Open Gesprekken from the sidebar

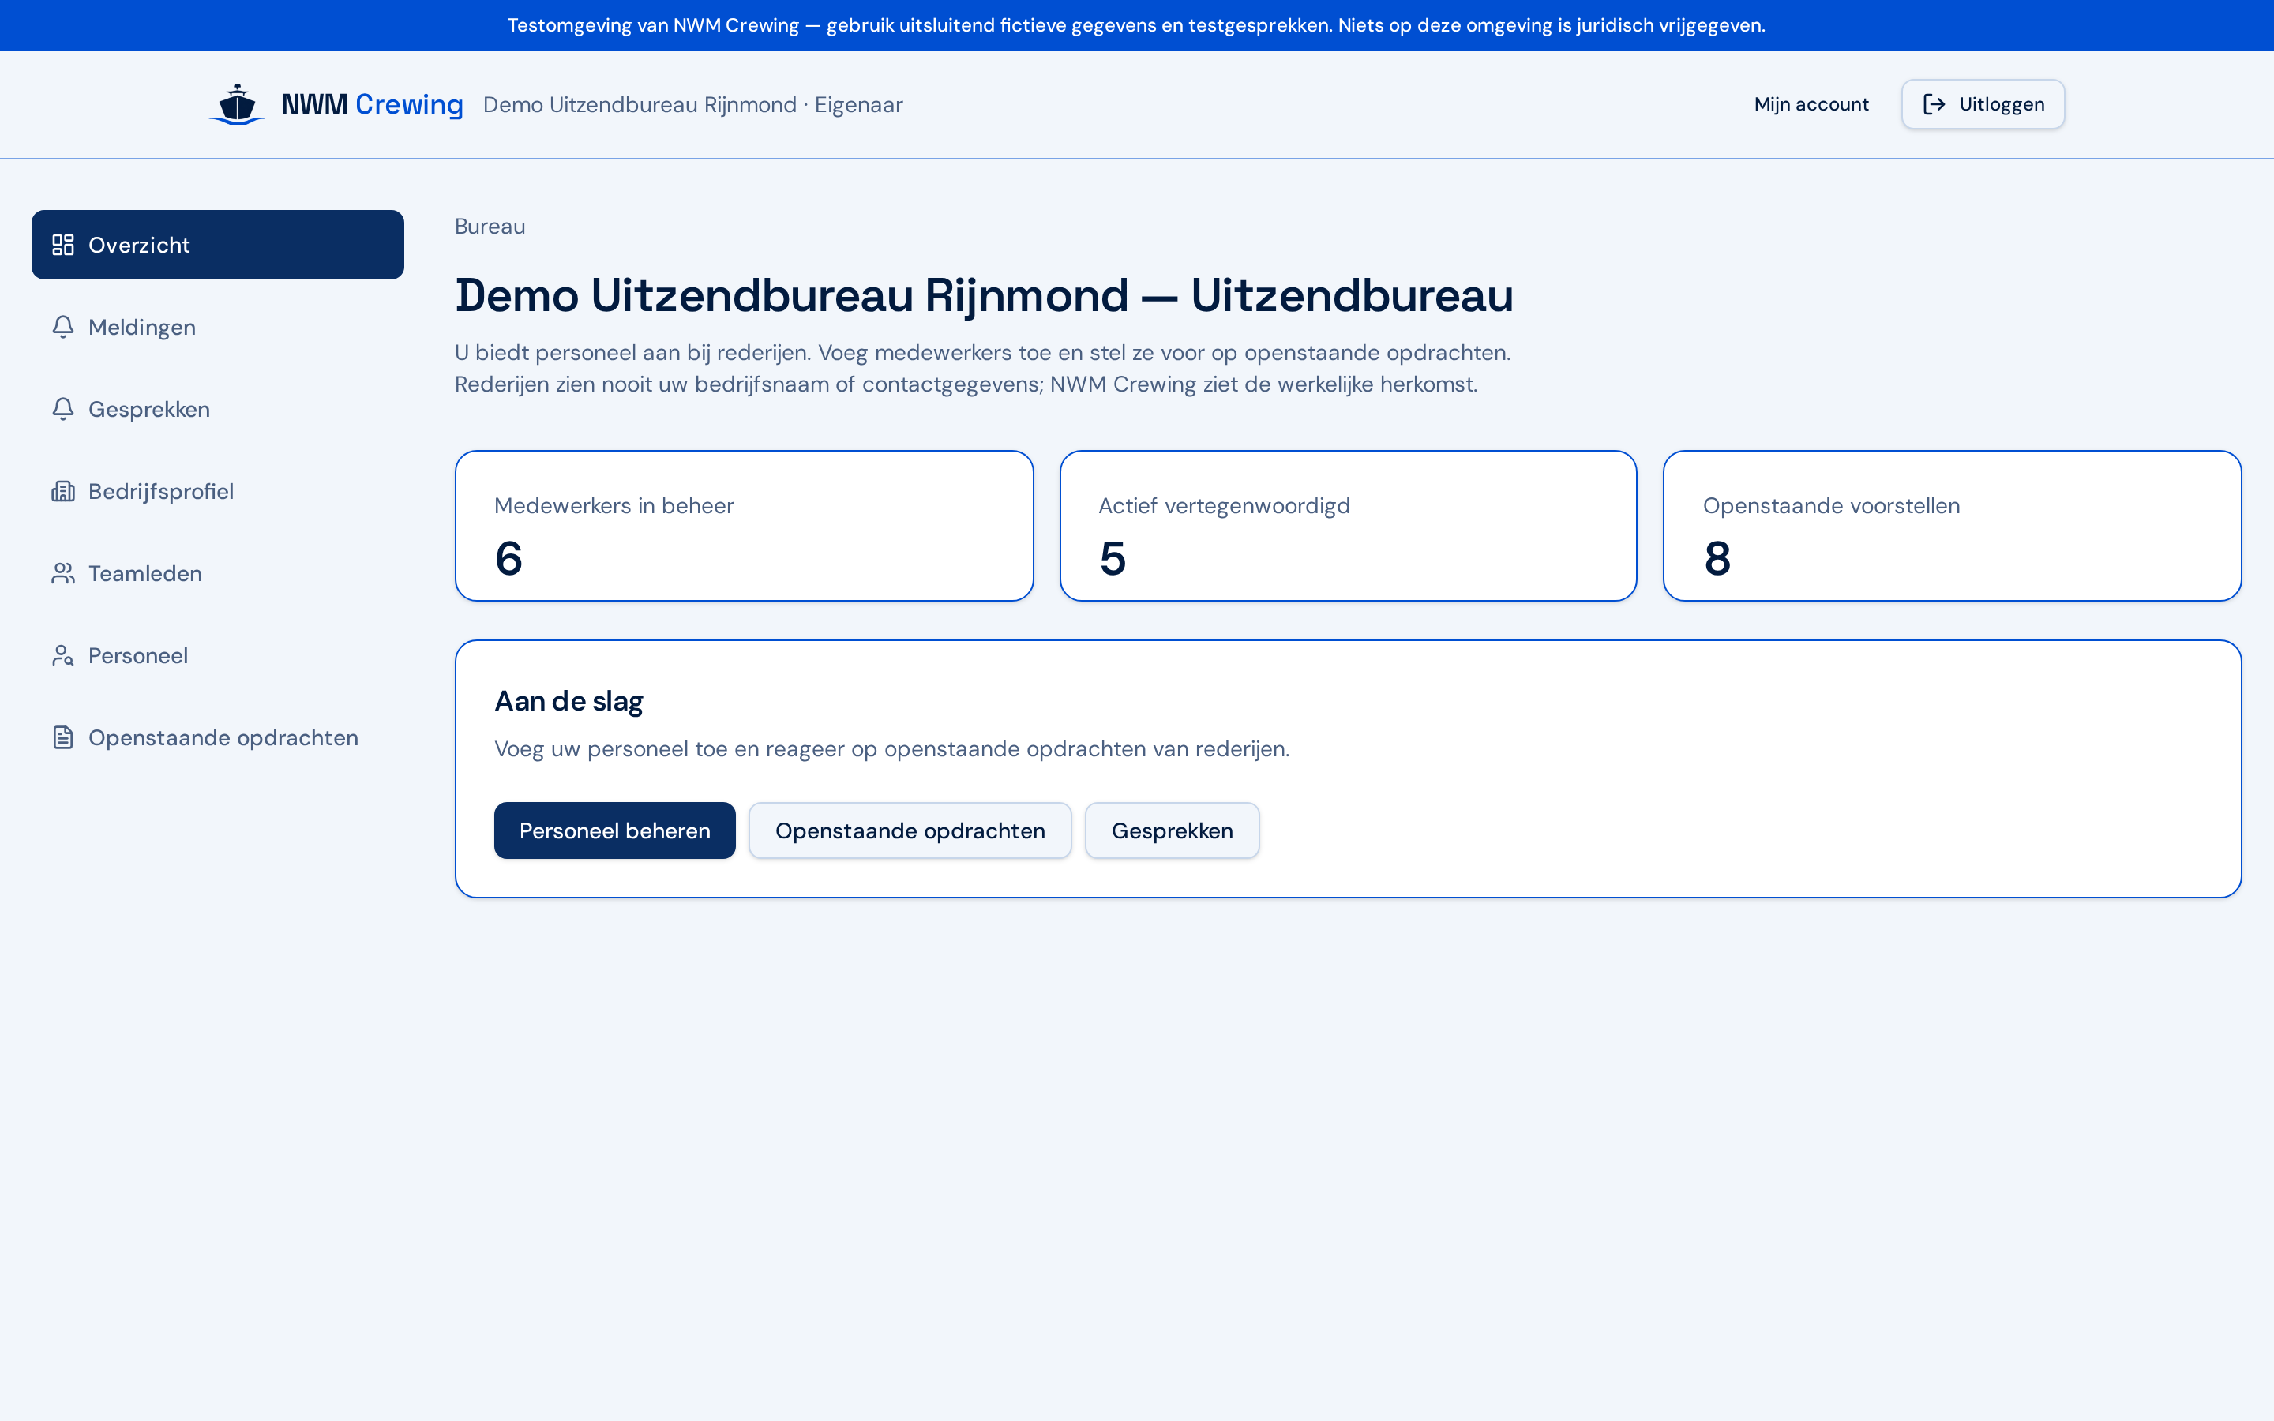click(218, 409)
